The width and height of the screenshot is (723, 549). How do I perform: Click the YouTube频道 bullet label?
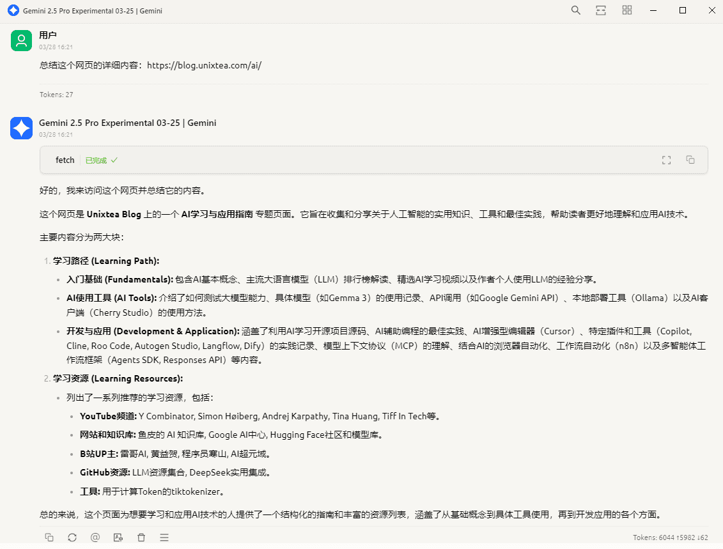pyautogui.click(x=109, y=416)
